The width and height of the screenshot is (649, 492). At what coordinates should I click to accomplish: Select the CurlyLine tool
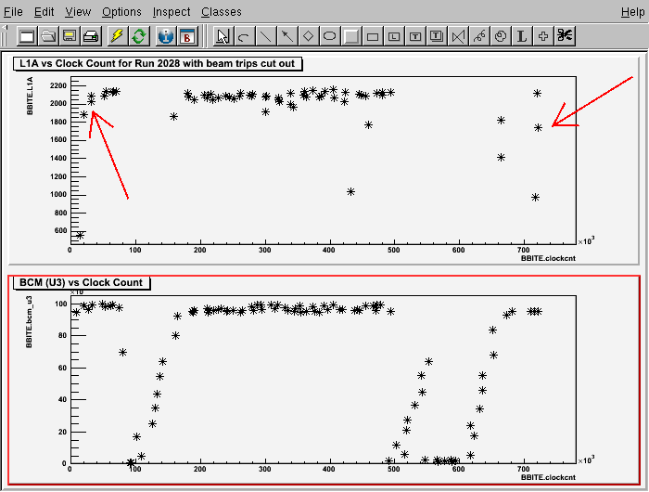tap(479, 36)
